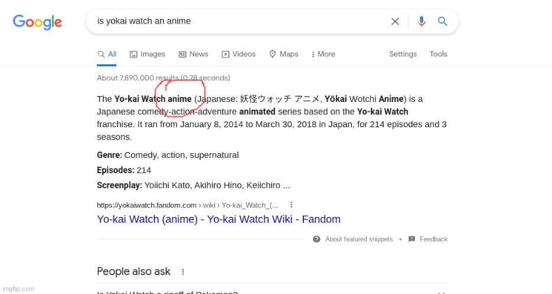Open the Settings menu
This screenshot has height=294, width=552.
coord(403,54)
